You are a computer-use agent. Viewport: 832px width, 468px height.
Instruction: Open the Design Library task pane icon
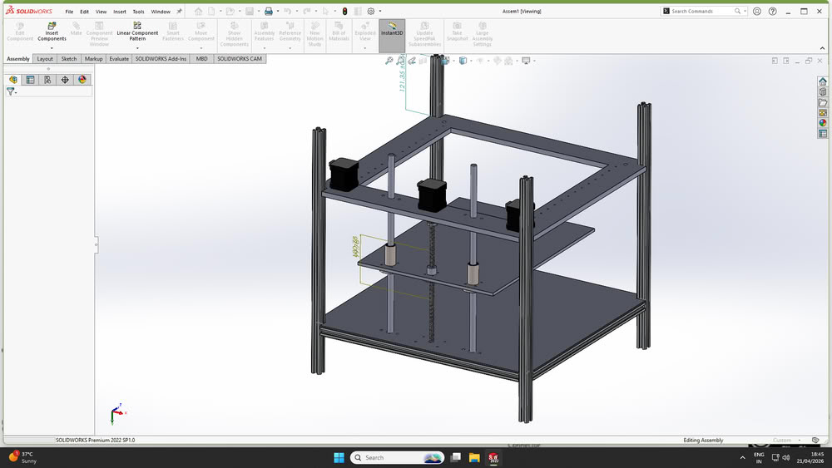tap(823, 92)
